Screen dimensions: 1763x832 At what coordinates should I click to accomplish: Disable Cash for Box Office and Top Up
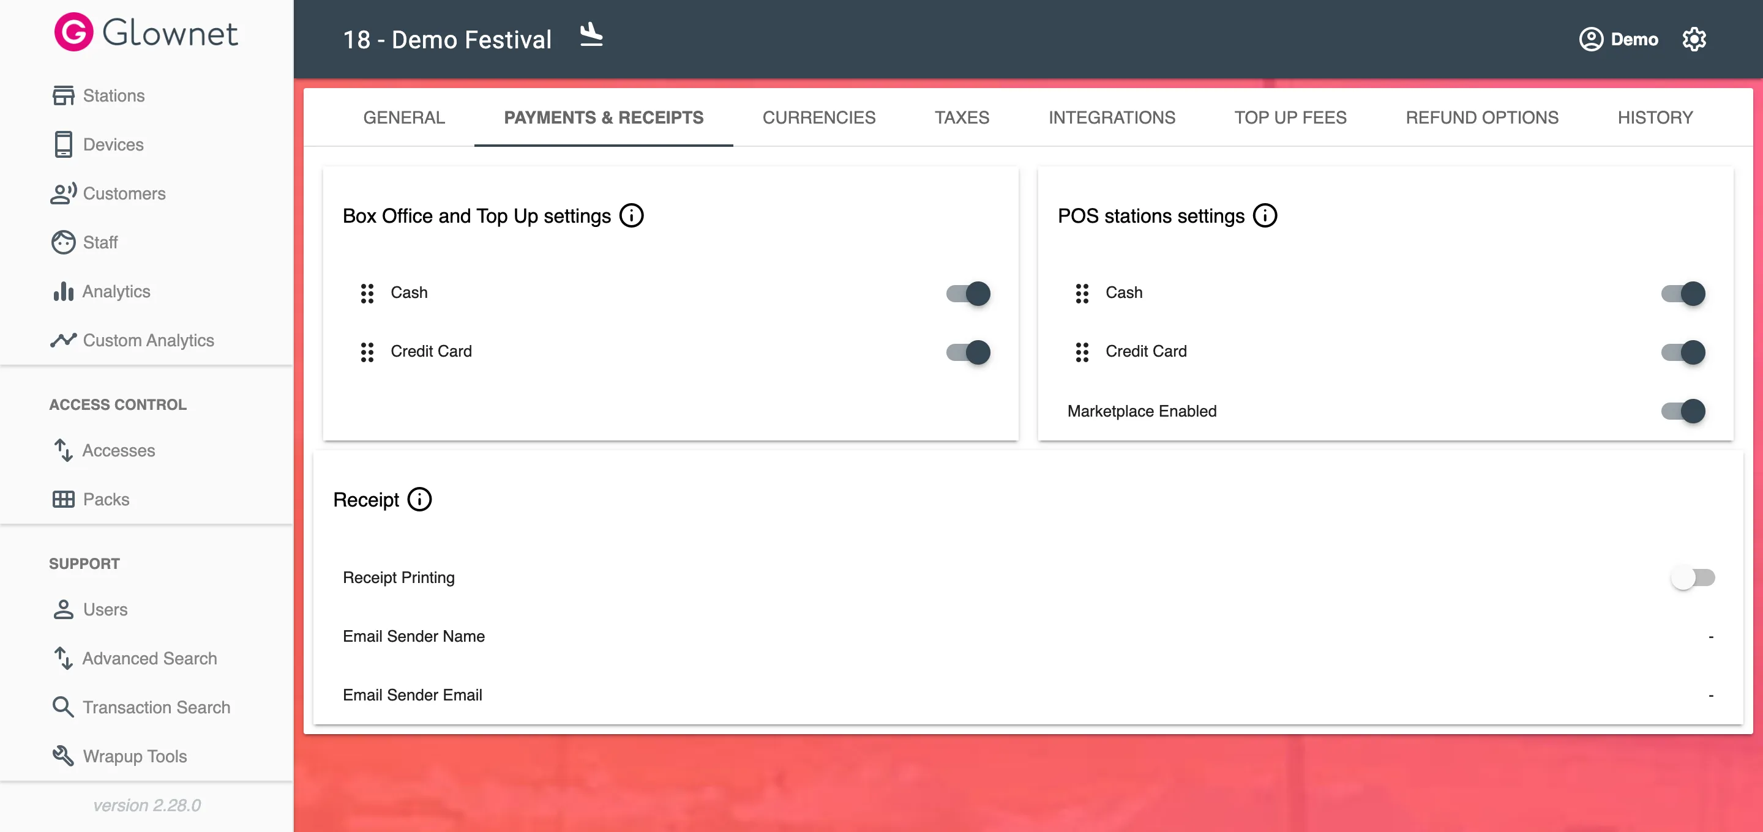pos(968,294)
